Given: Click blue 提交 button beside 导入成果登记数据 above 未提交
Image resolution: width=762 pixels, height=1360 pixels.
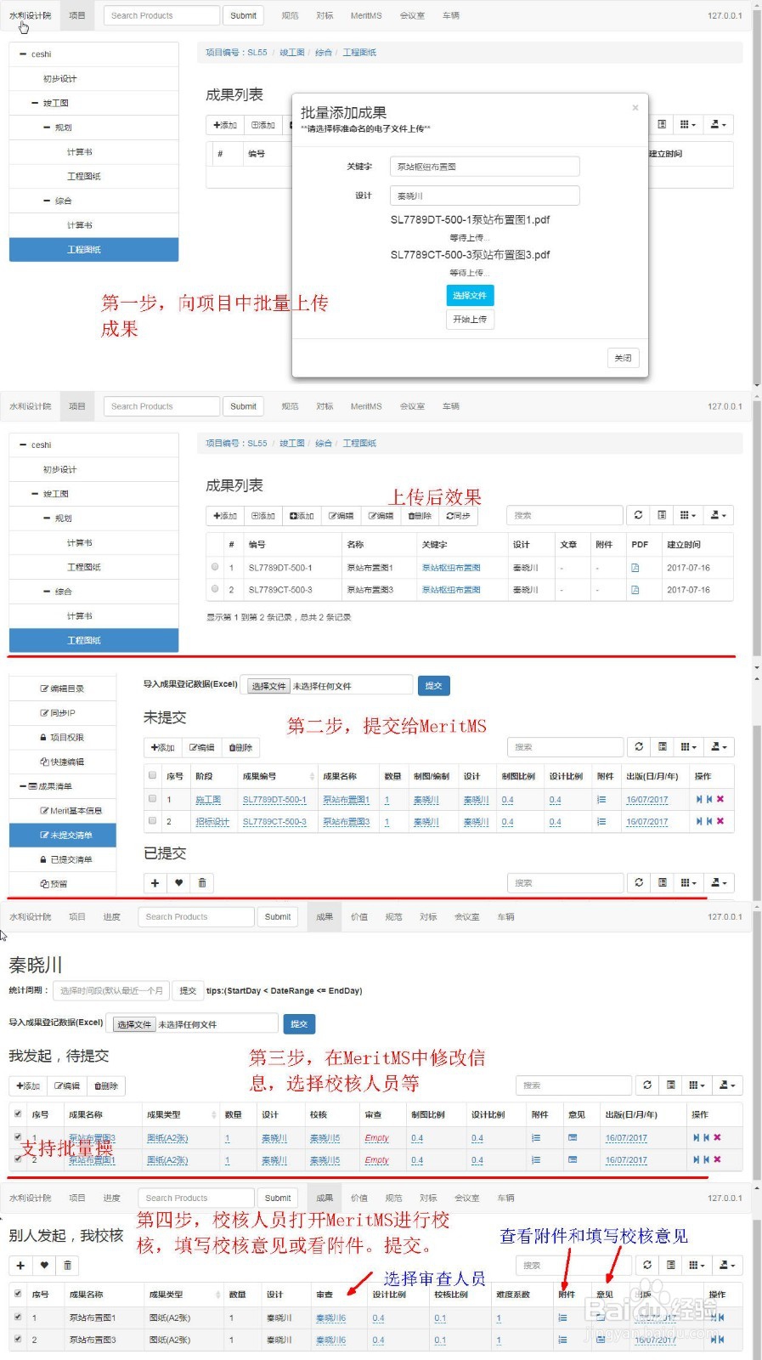Looking at the screenshot, I should [x=433, y=686].
